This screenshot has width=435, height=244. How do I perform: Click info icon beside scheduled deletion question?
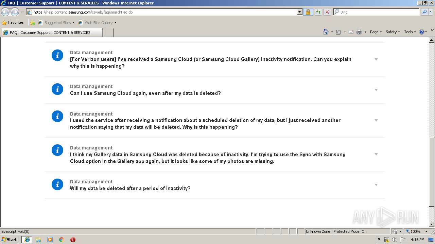click(x=57, y=116)
